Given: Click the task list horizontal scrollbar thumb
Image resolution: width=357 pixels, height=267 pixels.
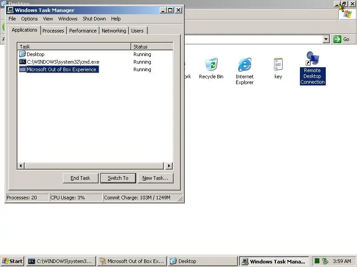Looking at the screenshot, I should (x=94, y=166).
